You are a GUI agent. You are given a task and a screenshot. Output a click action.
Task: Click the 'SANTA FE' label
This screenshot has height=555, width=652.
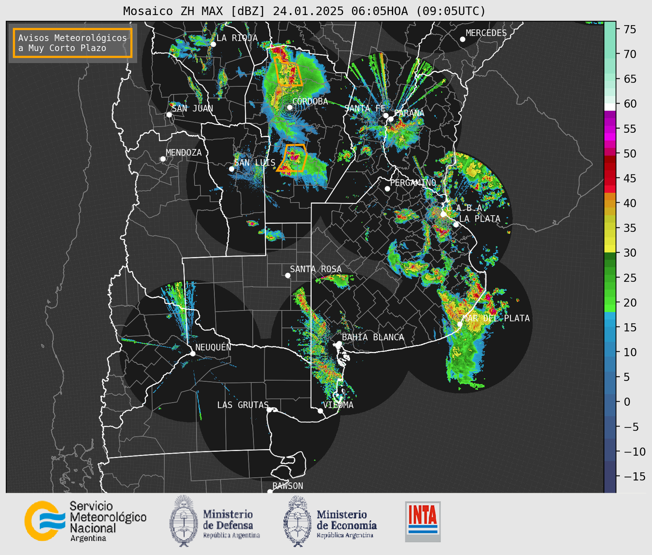coord(365,108)
